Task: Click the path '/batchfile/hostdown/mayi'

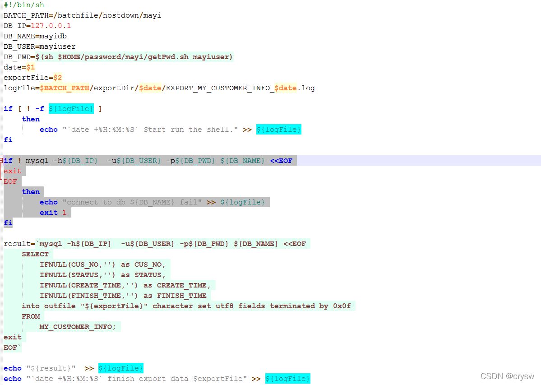Action: (x=107, y=15)
